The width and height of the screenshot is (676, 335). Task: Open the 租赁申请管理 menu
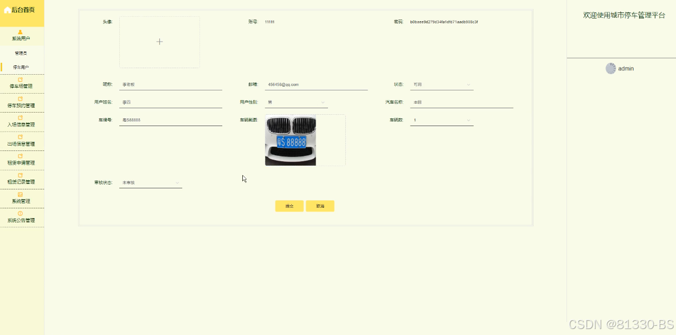tap(22, 160)
